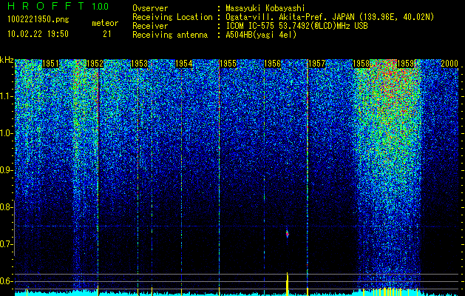Click the 1959 time marker label
The image size is (465, 296).
pos(405,64)
